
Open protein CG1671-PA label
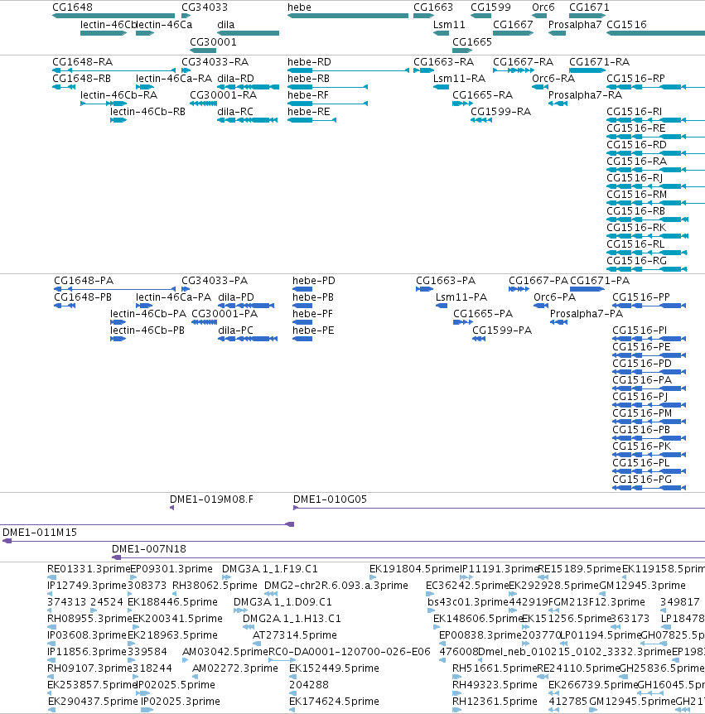(x=600, y=281)
